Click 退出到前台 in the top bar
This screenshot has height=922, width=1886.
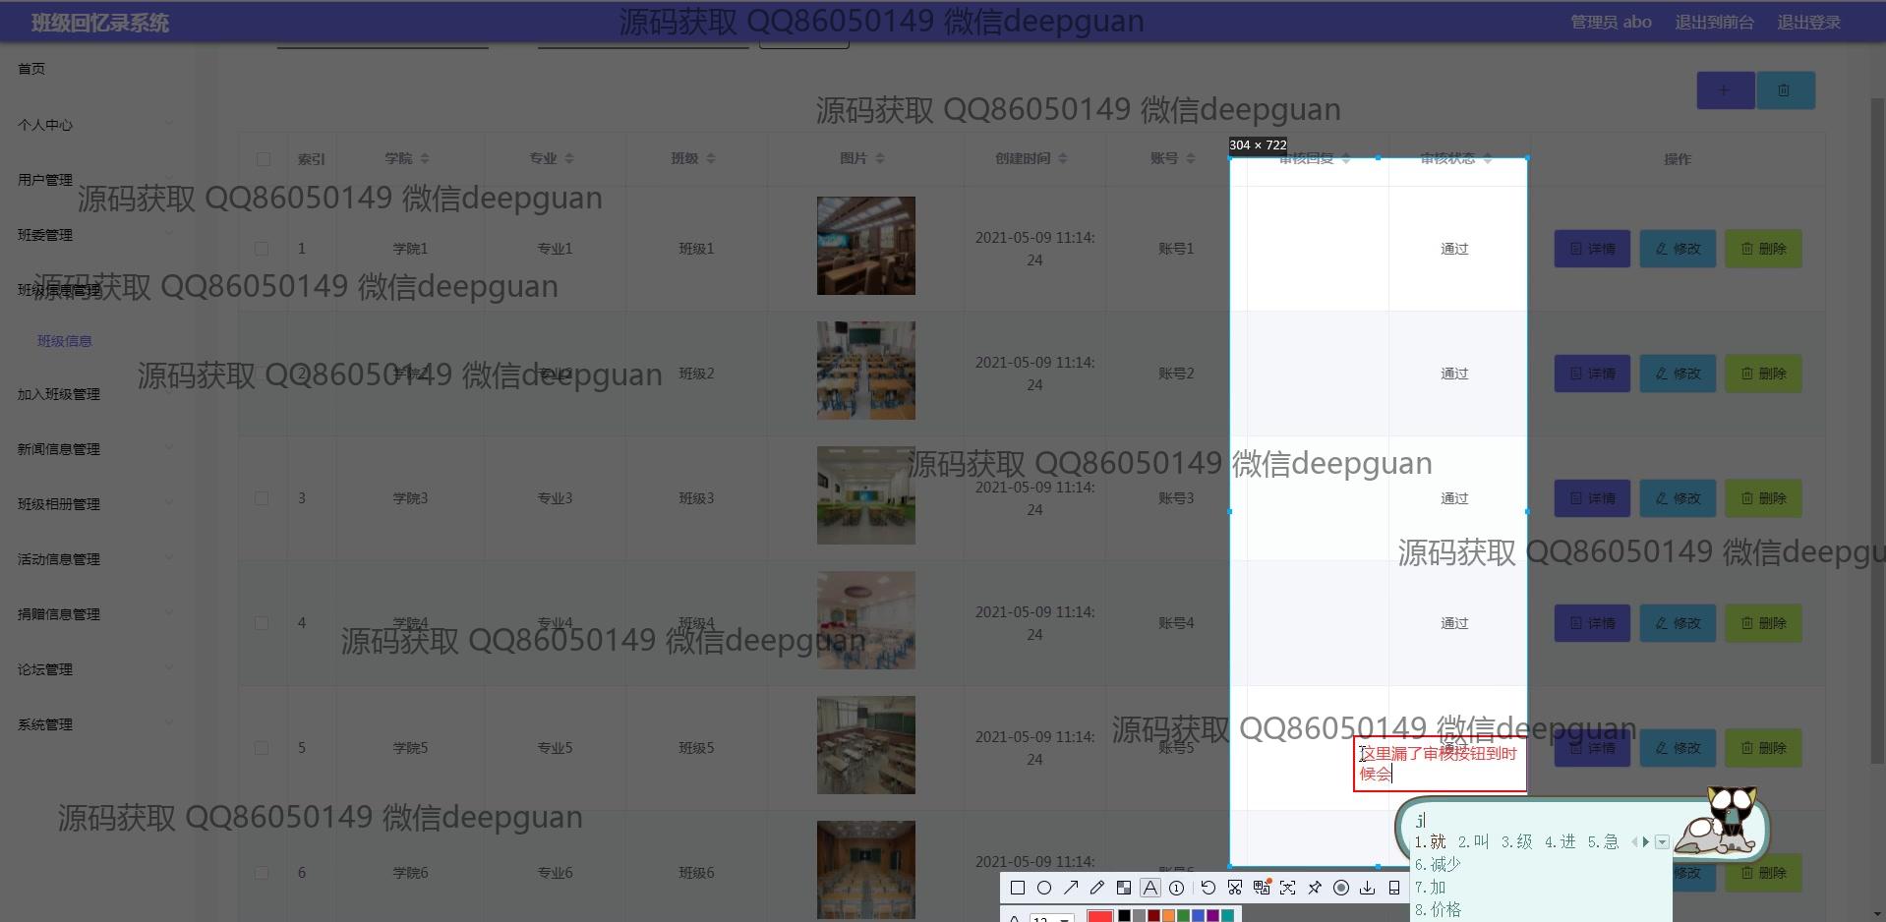[x=1714, y=23]
